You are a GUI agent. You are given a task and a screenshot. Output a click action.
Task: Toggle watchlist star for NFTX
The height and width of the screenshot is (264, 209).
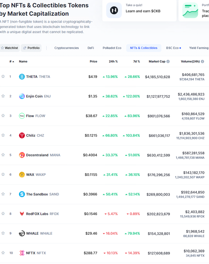click(x=3, y=253)
